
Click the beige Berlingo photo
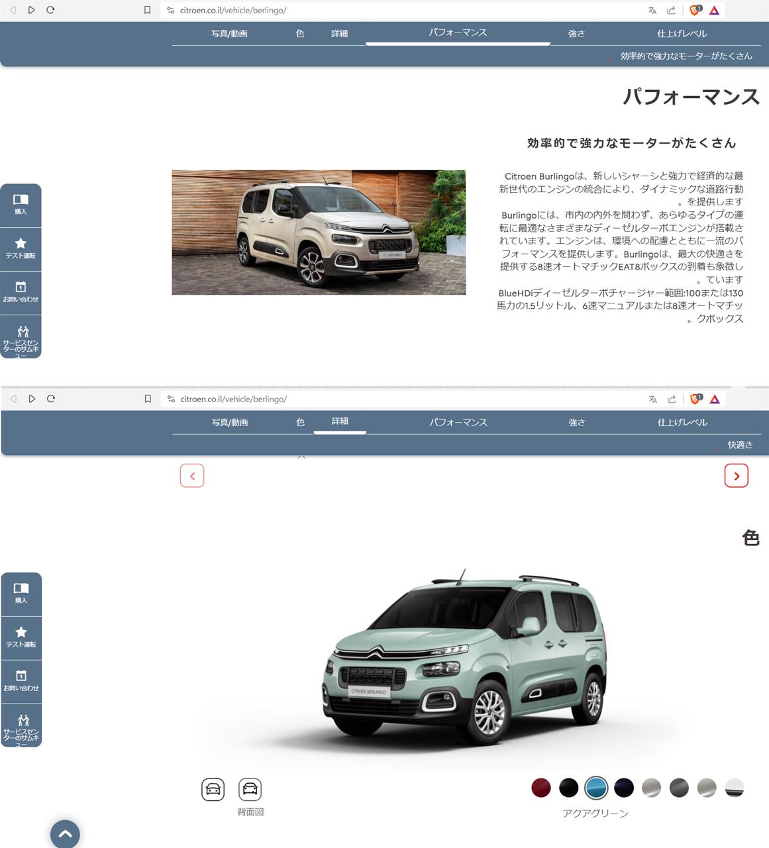[319, 233]
